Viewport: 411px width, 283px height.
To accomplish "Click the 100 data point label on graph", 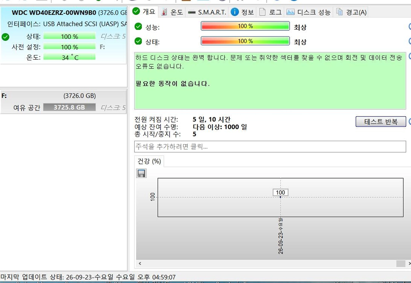I will pos(281,192).
